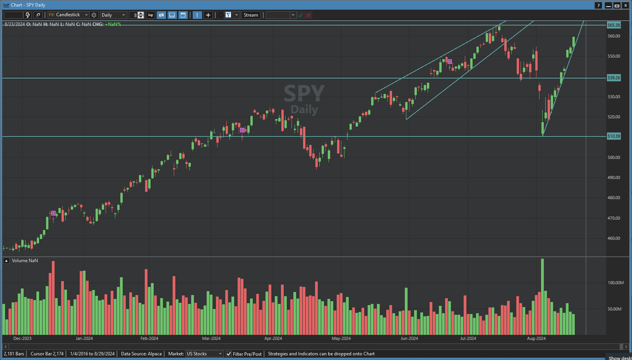This screenshot has height=360, width=632.
Task: Click scroll right arrow on horizontal scrollbar
Action: click(x=626, y=346)
